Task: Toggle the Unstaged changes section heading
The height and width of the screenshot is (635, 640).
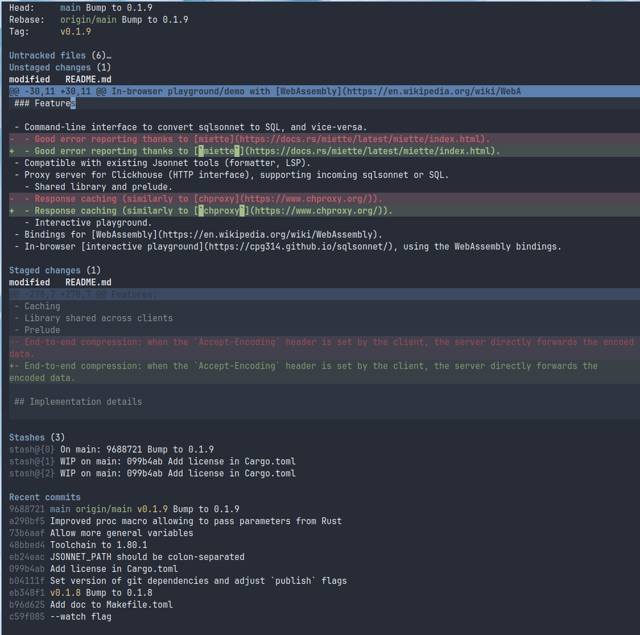Action: click(60, 67)
